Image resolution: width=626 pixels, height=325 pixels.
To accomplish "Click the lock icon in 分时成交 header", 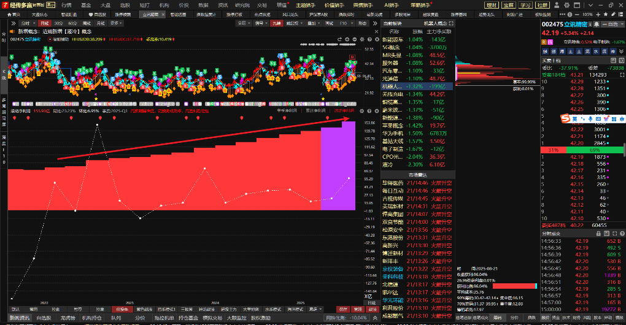I will pos(598,234).
